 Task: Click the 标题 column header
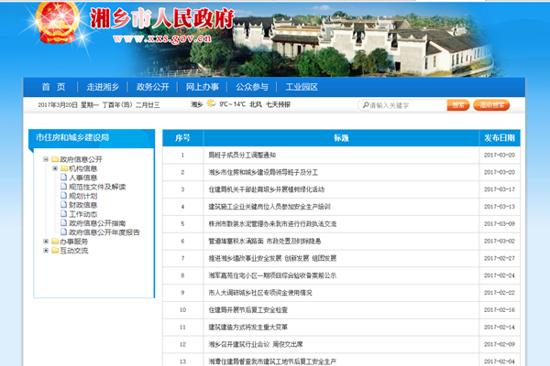tap(341, 138)
